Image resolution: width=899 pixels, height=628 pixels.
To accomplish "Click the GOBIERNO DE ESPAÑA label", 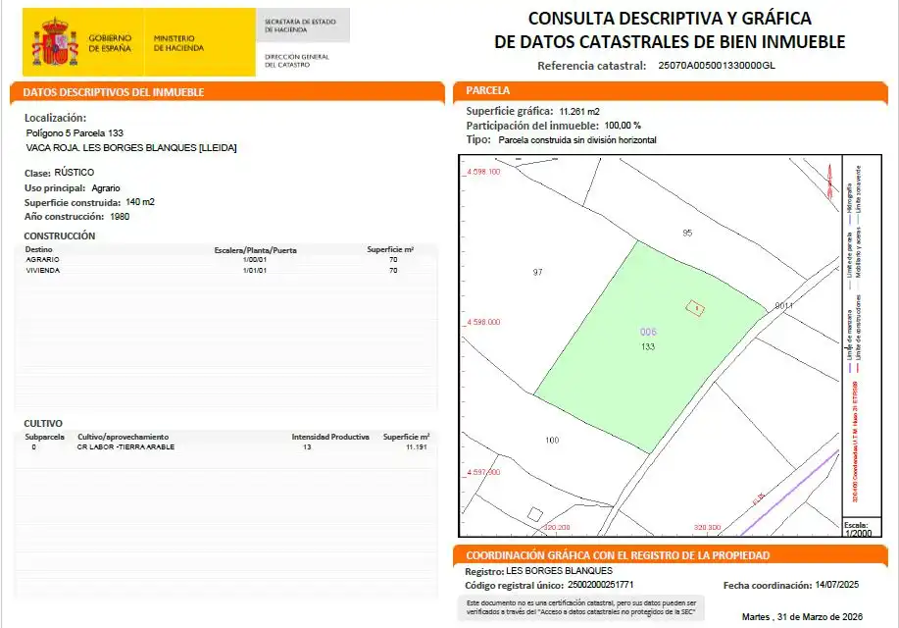I will (110, 43).
